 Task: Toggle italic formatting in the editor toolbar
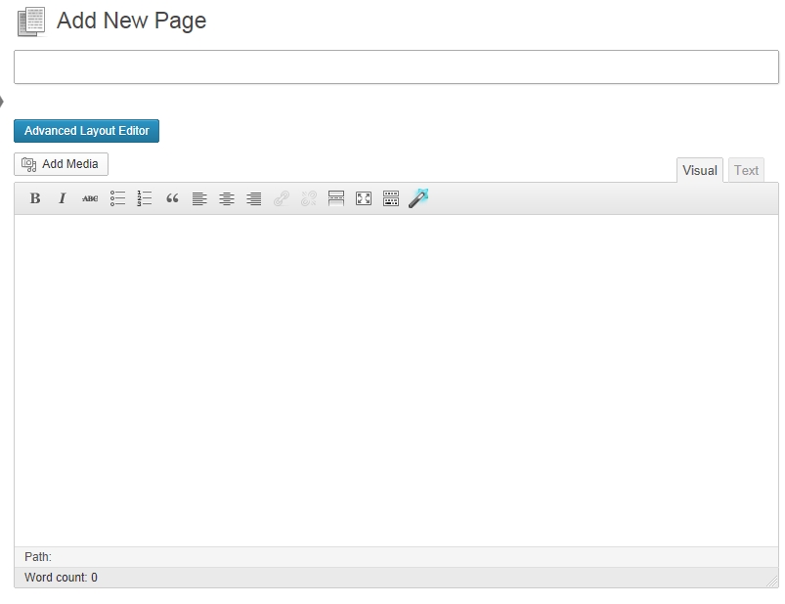(x=61, y=197)
